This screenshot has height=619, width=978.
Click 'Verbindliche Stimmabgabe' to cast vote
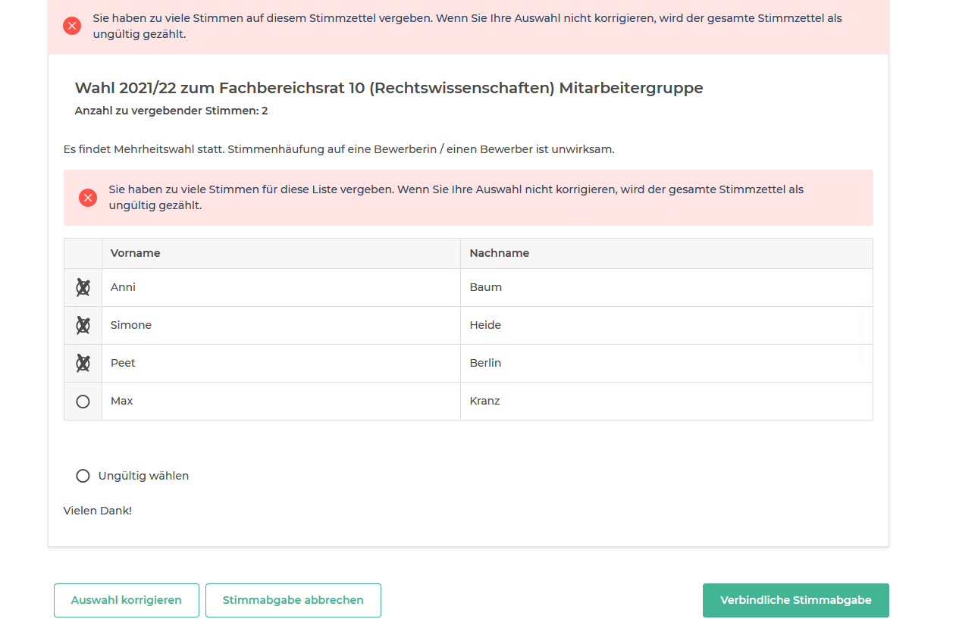pos(795,599)
